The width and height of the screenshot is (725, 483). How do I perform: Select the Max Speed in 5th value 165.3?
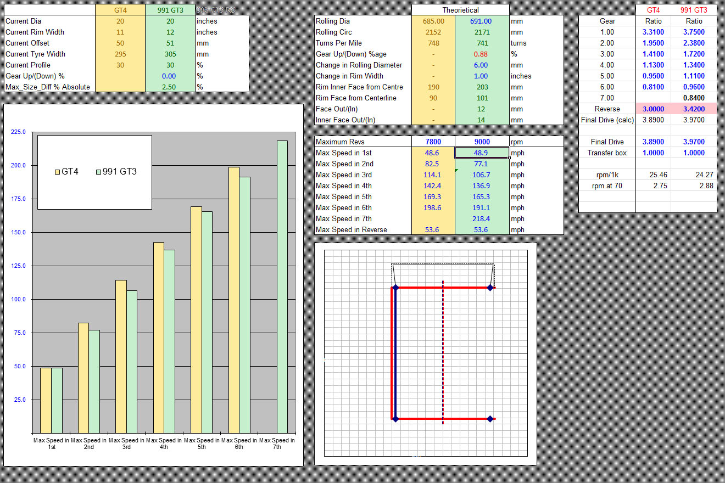coord(482,197)
